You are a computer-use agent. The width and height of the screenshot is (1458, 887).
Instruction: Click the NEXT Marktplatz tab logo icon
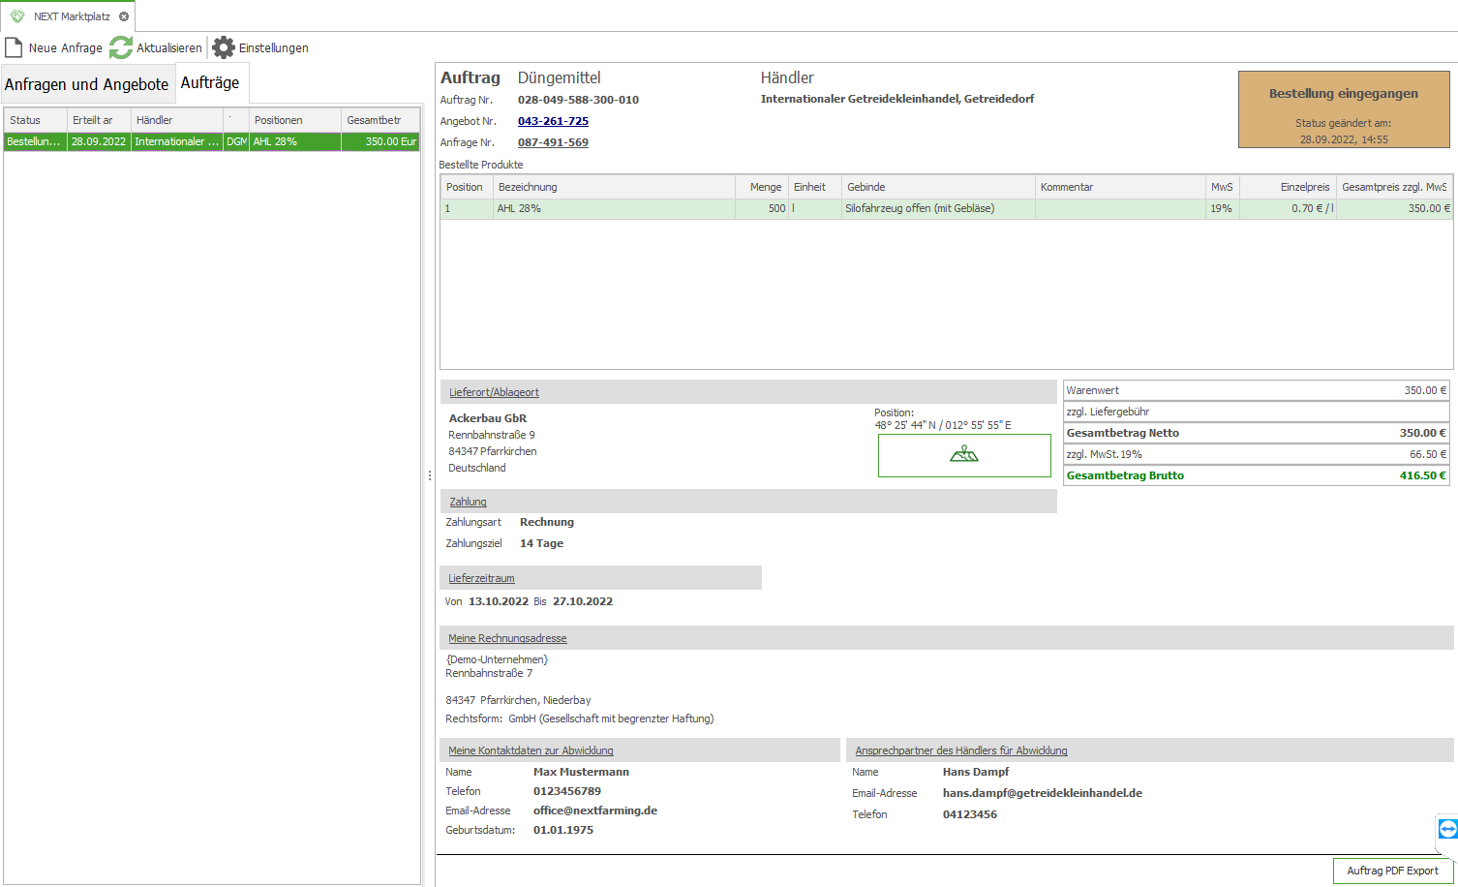pos(17,16)
